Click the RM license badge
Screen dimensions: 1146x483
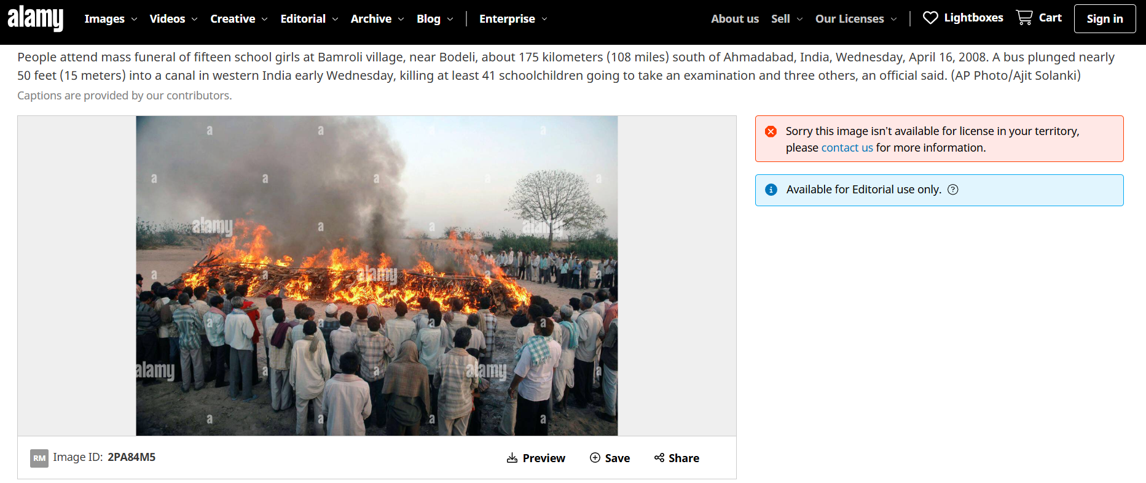coord(39,458)
